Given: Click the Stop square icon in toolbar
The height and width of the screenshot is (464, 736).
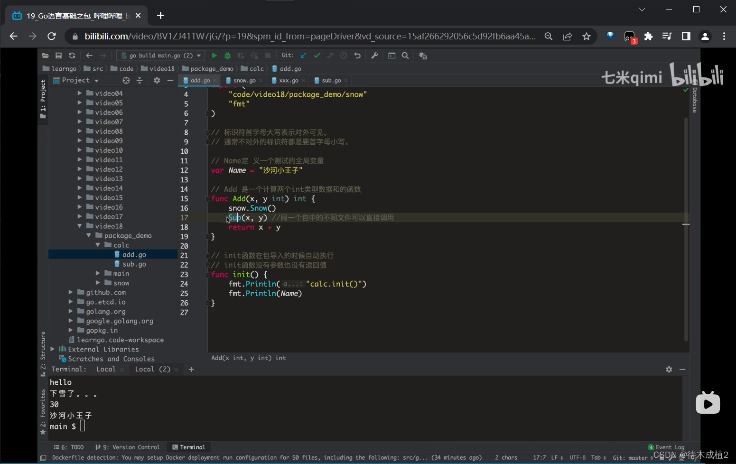Looking at the screenshot, I should 268,56.
